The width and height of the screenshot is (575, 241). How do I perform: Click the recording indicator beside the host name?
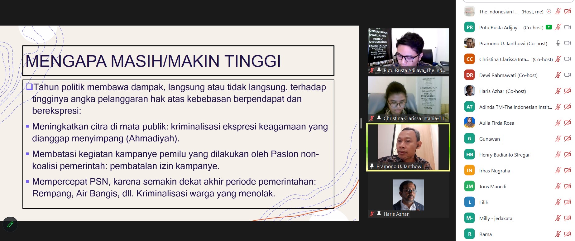click(x=549, y=12)
